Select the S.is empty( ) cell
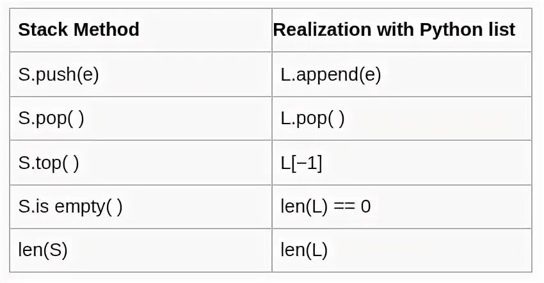Viewport: 544px width, 283px height. [x=141, y=207]
